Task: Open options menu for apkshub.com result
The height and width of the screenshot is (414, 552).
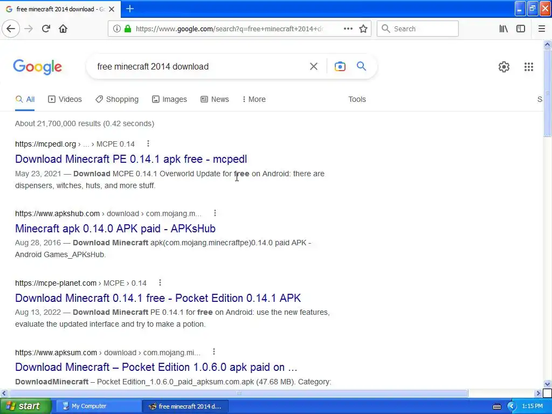Action: 215,213
